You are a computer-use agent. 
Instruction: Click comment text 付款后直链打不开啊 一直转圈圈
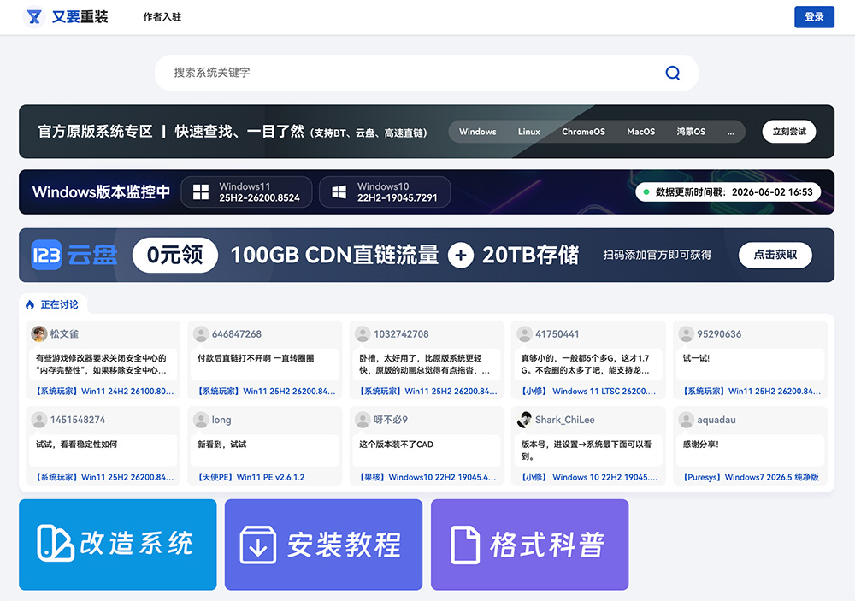tap(256, 358)
